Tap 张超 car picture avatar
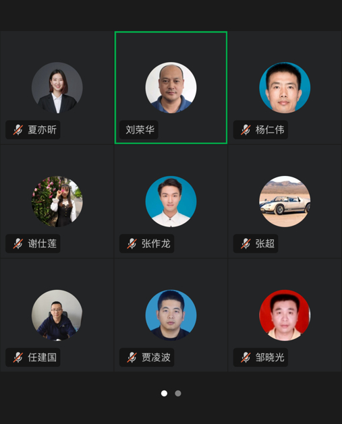The height and width of the screenshot is (424, 342). click(x=285, y=202)
